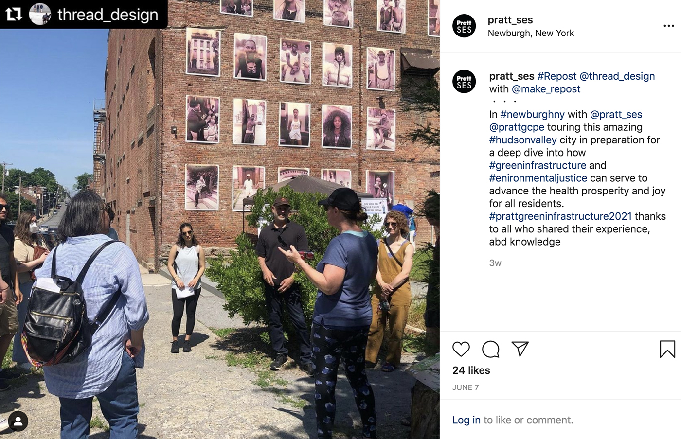Click the Log in link
This screenshot has height=439, width=681.
[466, 420]
